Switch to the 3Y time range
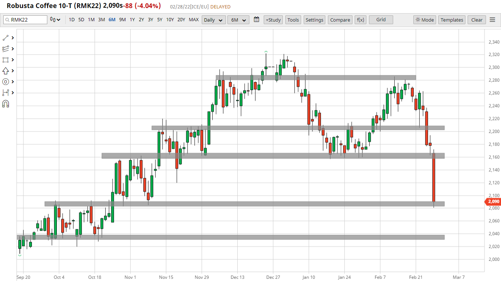The width and height of the screenshot is (501, 281). click(150, 20)
